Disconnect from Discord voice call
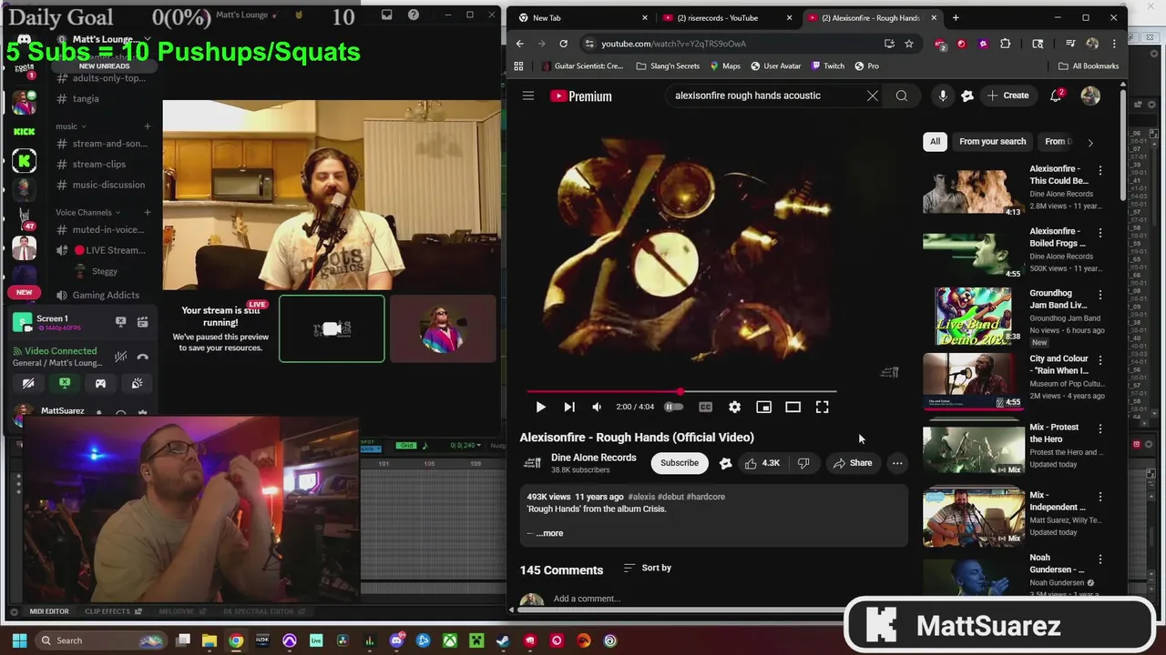1166x655 pixels. [x=142, y=357]
